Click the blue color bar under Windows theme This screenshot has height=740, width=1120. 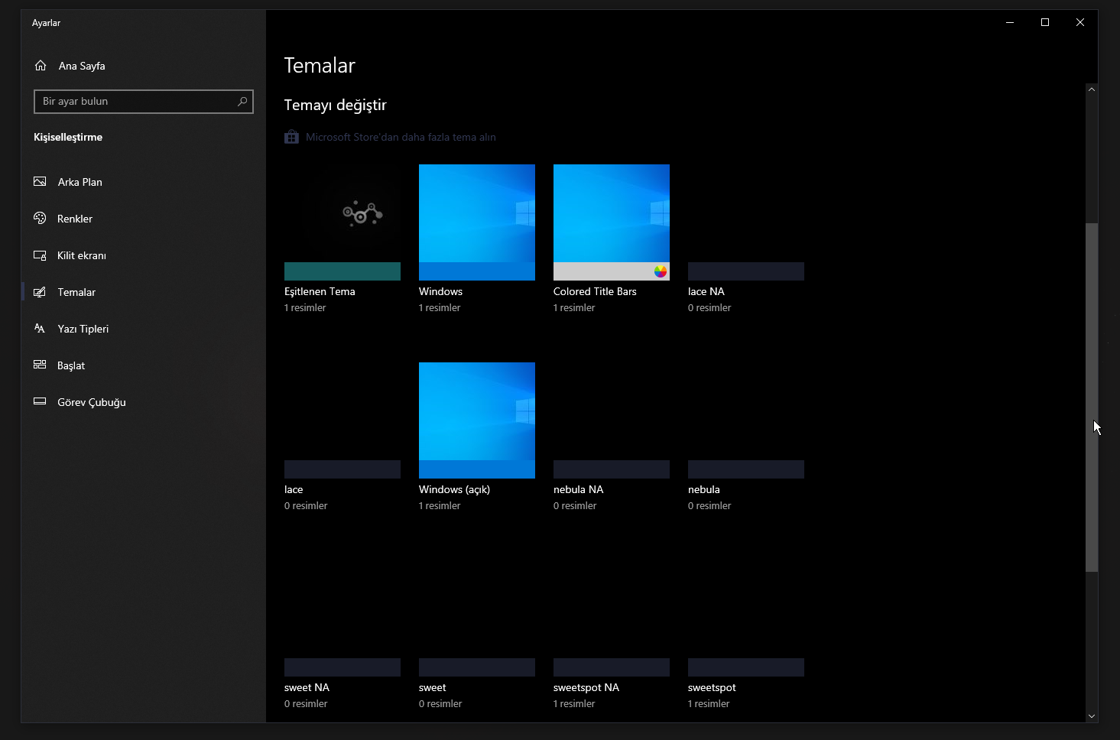[x=477, y=271]
